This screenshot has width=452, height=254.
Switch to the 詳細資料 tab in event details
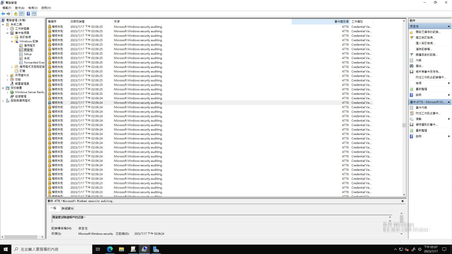tap(68, 209)
